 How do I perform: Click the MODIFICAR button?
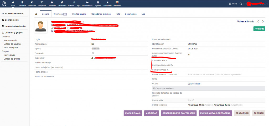pyautogui.click(x=152, y=113)
